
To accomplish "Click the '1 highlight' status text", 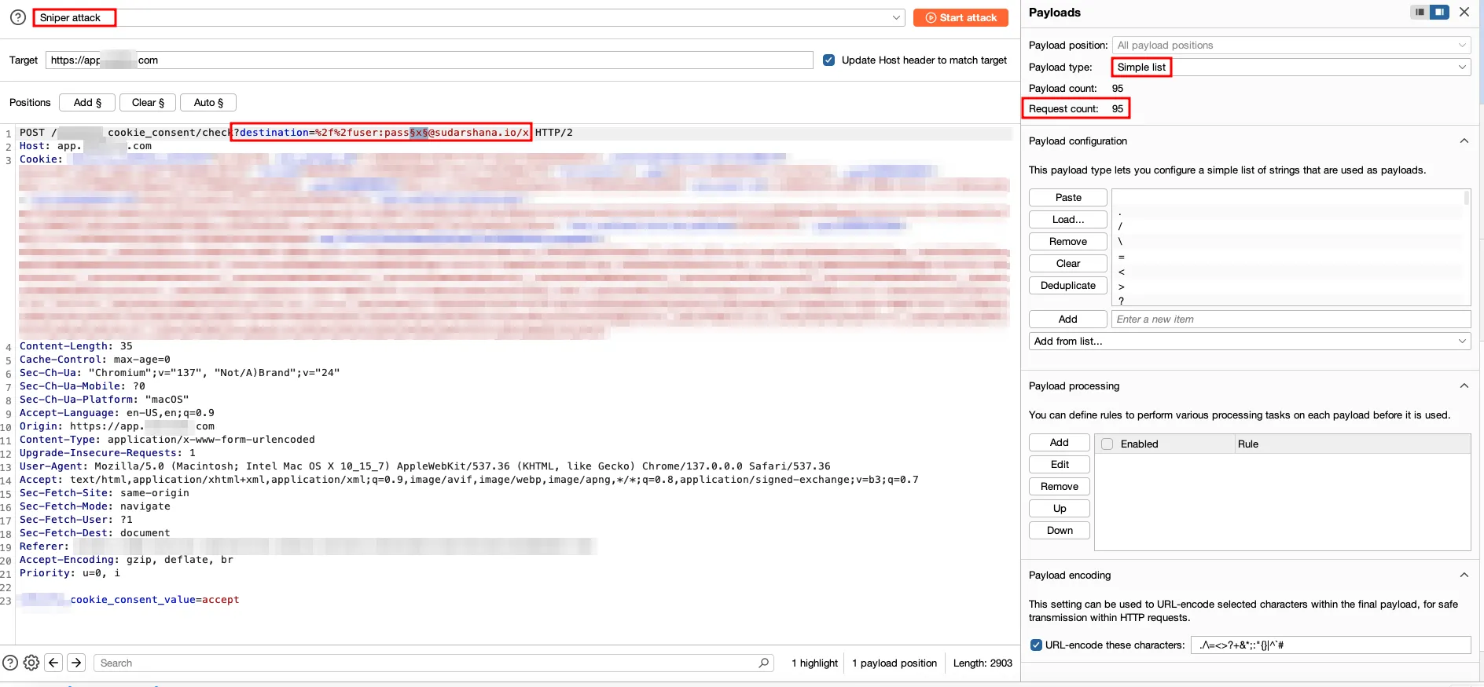I will 815,663.
